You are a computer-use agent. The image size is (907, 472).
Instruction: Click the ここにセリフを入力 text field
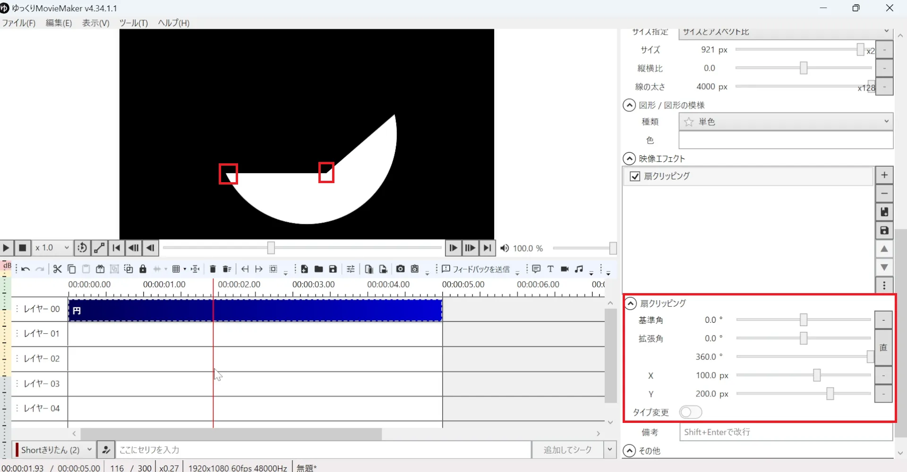click(324, 450)
